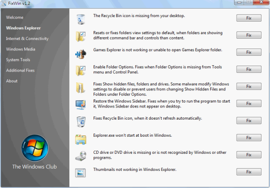The height and width of the screenshot is (188, 270).
Task: Click the folder view settings reset icon
Action: [81, 36]
